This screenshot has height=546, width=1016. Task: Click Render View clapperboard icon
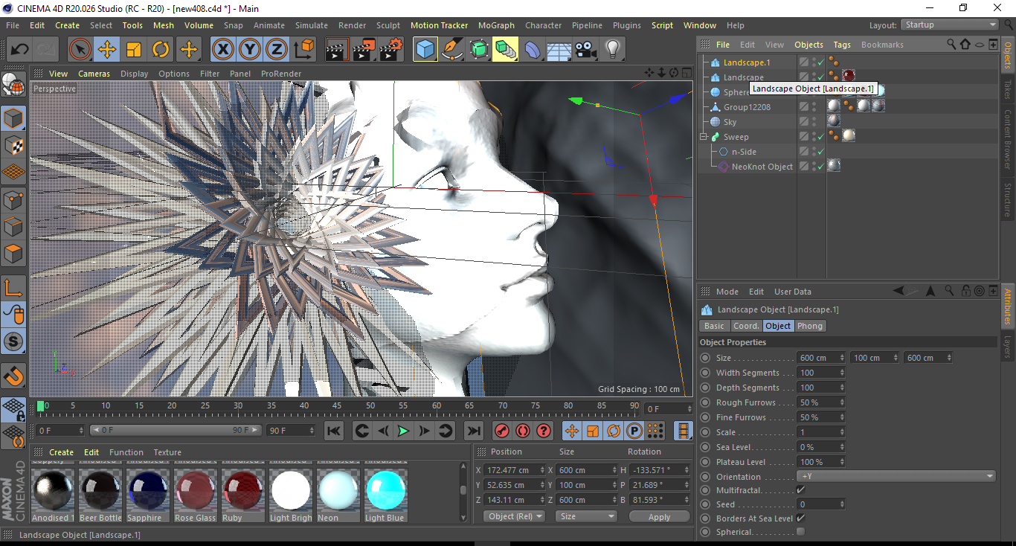(337, 50)
